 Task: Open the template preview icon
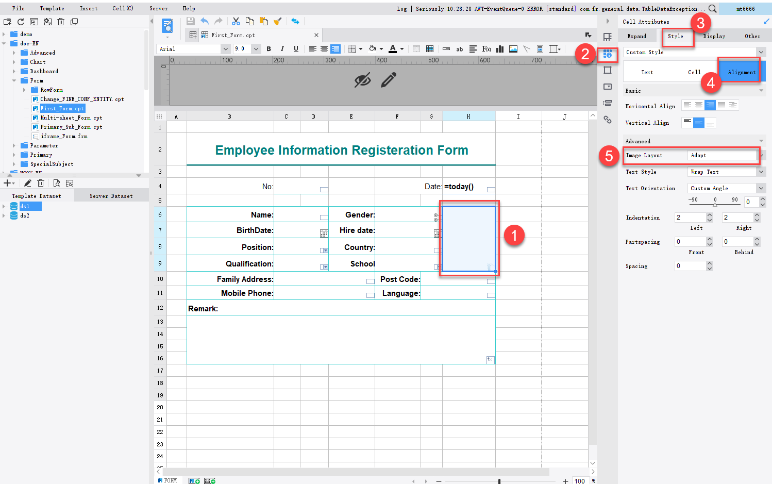click(x=167, y=25)
